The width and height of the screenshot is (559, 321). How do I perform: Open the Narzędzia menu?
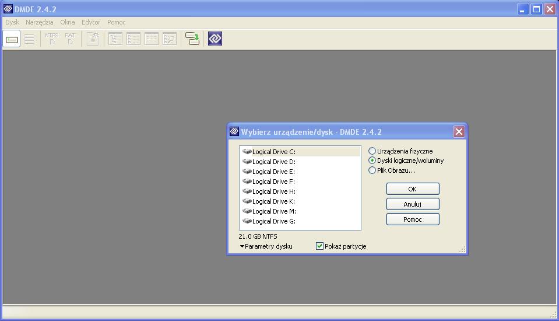pyautogui.click(x=39, y=22)
